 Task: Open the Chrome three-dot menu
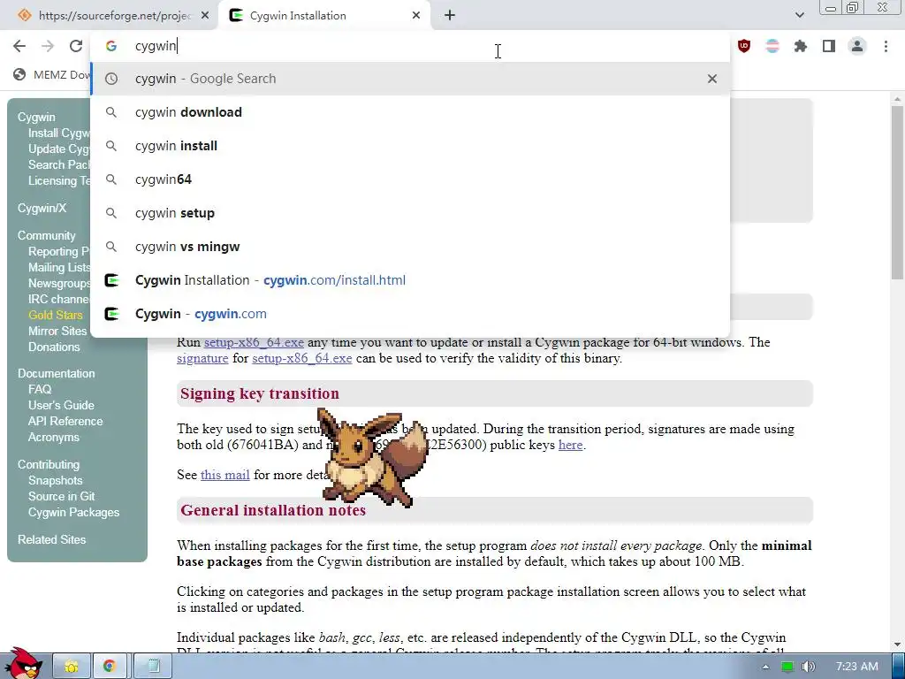point(886,46)
